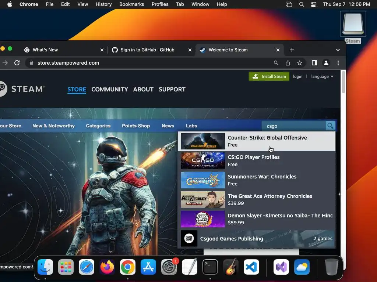Viewport: 377px width, 282px height.
Task: Click the share page icon in address bar
Action: [288, 63]
